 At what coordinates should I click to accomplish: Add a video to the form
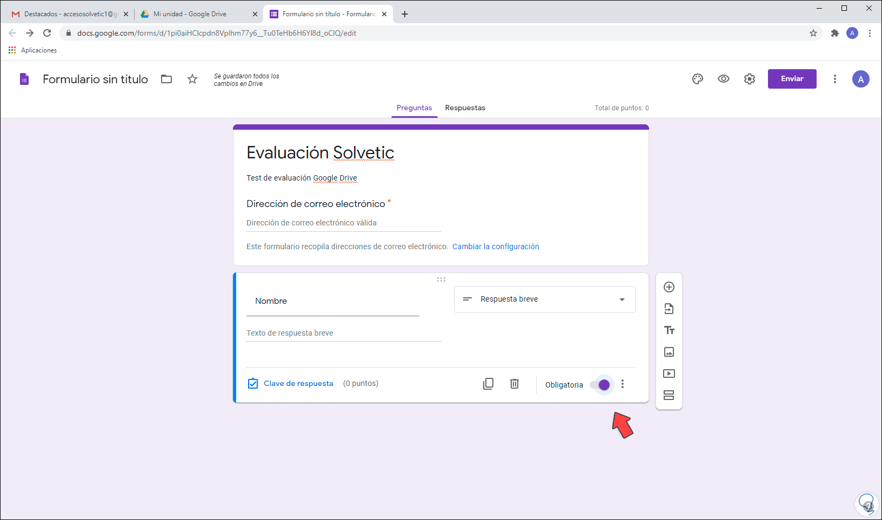[669, 374]
